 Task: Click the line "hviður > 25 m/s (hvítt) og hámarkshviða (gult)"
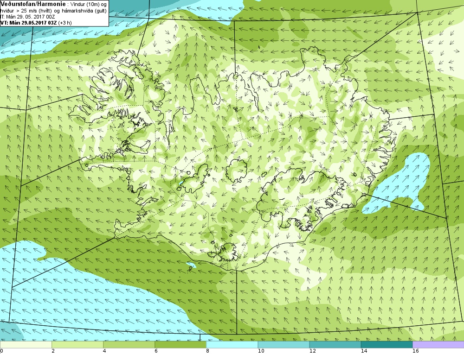[x=53, y=11]
